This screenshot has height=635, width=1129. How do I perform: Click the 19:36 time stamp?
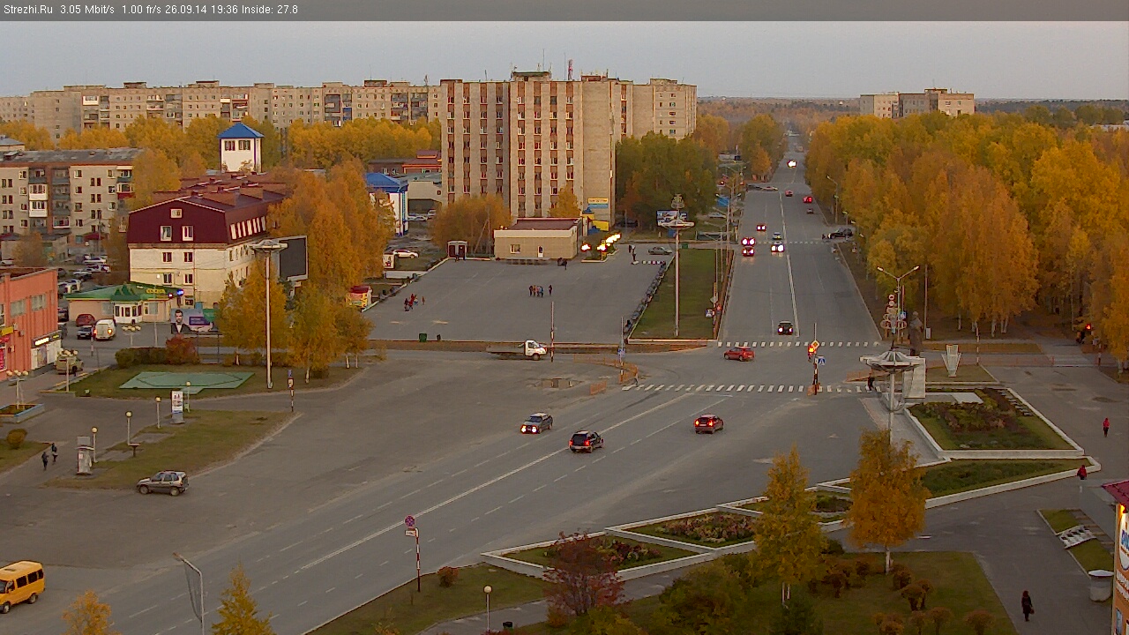click(x=227, y=10)
